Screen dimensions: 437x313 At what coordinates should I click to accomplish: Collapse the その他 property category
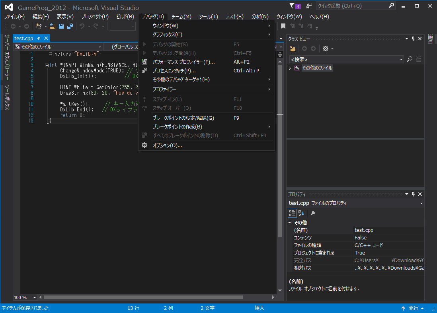(290, 223)
